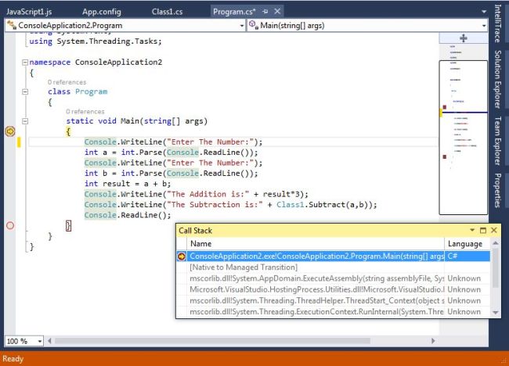Click the Console.ReadLine(); statement

point(127,215)
